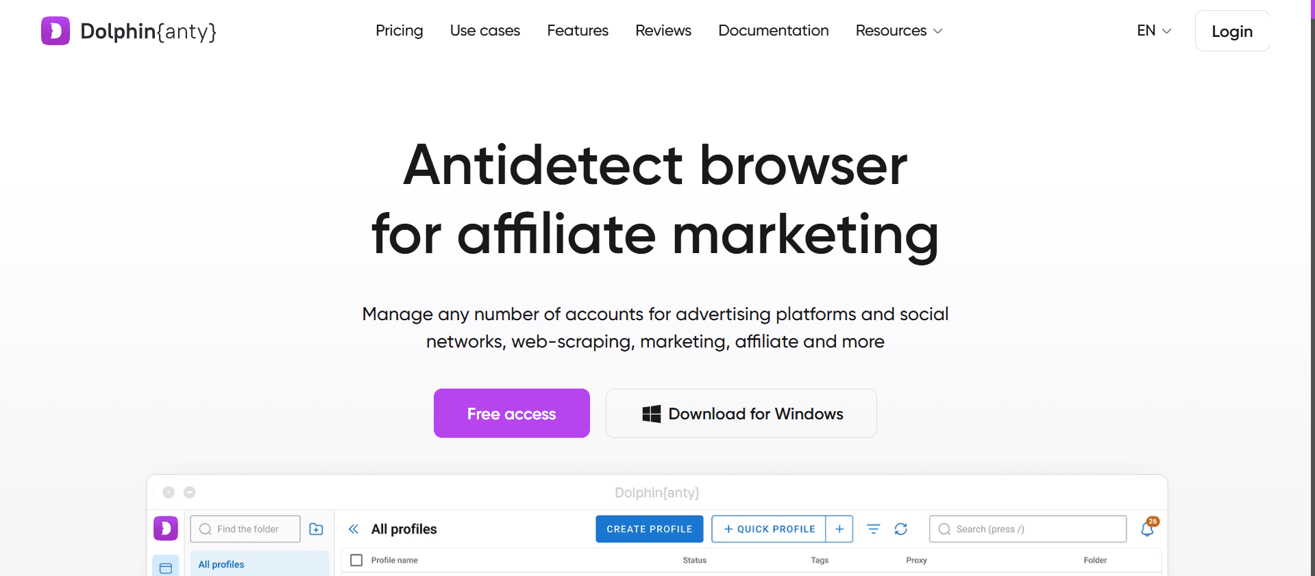Click the plus button beside Quick Profile

(x=839, y=529)
